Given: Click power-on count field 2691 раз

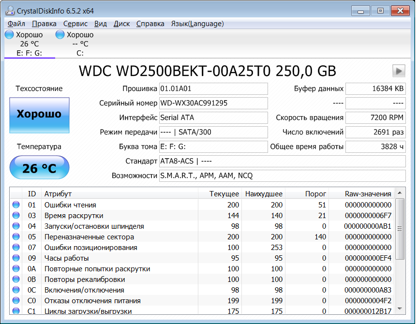Looking at the screenshot, I should (x=375, y=132).
